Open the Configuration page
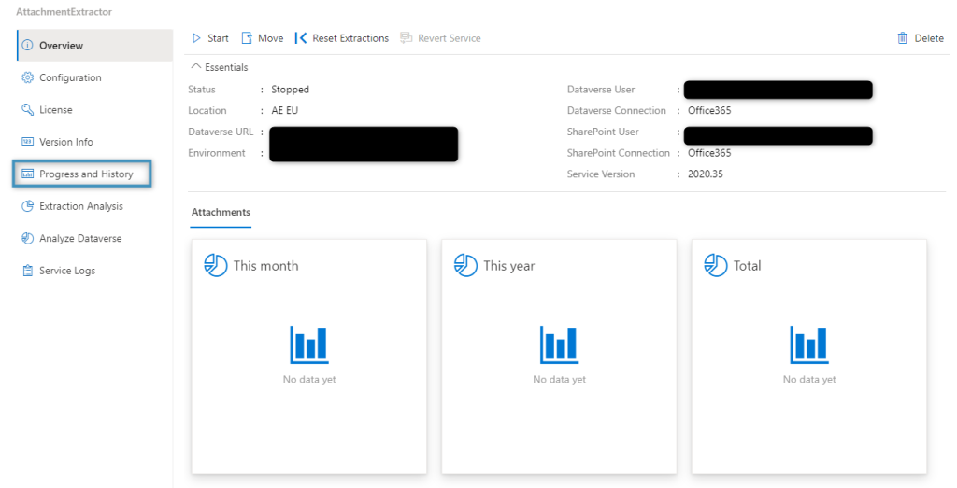The height and width of the screenshot is (488, 957). 94,77
